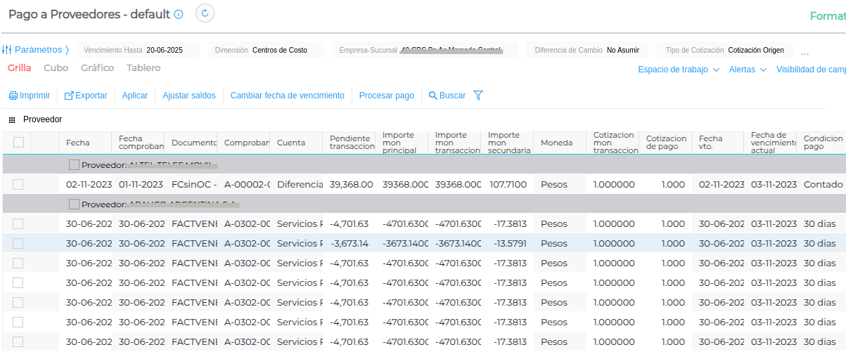846x352 pixels.
Task: Show more parameters via the ellipsis
Action: click(x=805, y=51)
